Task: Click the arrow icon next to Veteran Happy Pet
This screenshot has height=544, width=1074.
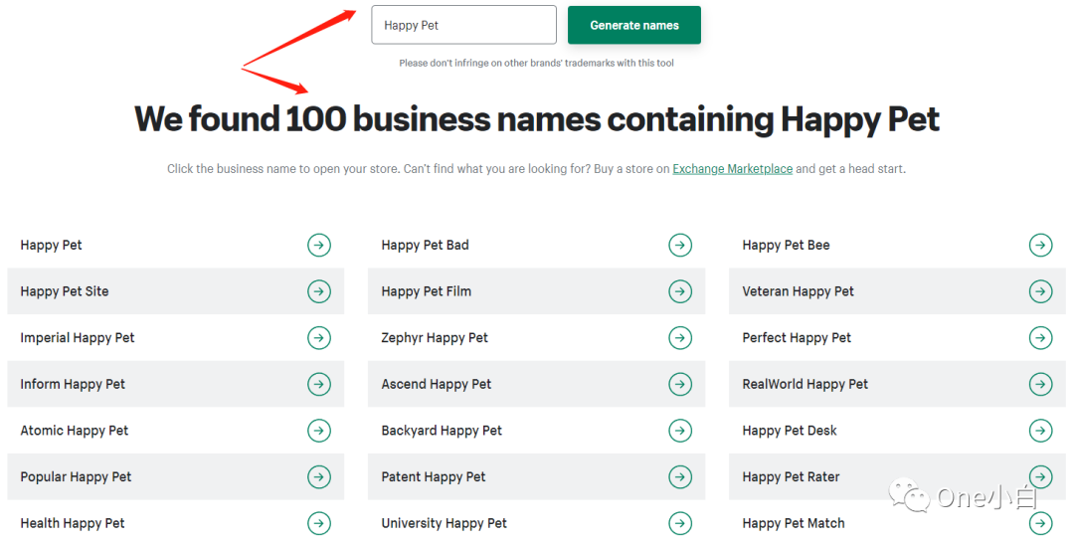Action: (x=1040, y=291)
